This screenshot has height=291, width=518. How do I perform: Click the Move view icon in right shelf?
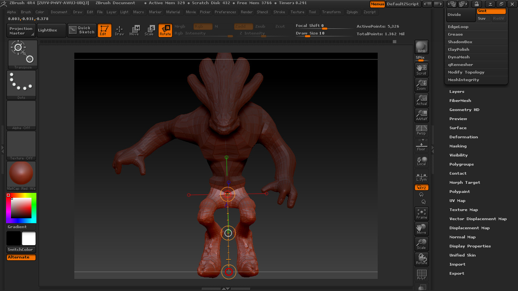pyautogui.click(x=421, y=229)
